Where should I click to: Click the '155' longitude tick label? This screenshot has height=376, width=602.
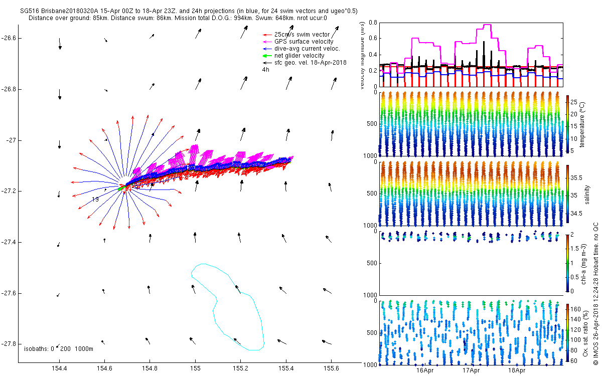pos(195,368)
